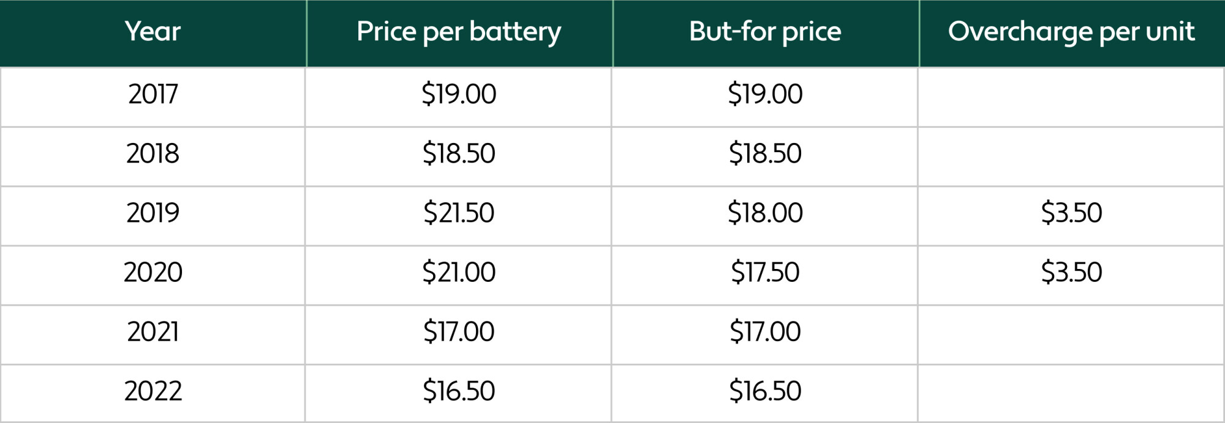The height and width of the screenshot is (423, 1225).
Task: Click 2017 price per battery $19.00
Action: (x=459, y=94)
